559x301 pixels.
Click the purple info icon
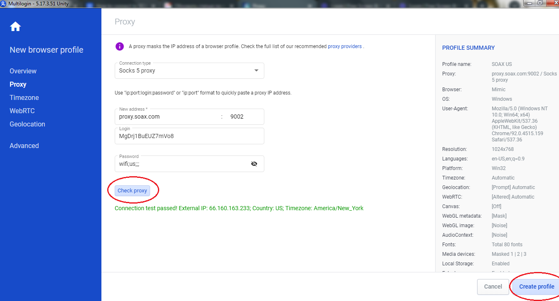tap(120, 46)
